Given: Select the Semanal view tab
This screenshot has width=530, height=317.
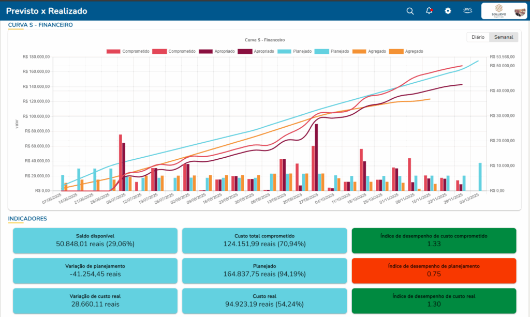Looking at the screenshot, I should point(504,37).
